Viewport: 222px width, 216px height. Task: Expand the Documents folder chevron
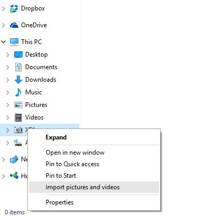click(7, 67)
